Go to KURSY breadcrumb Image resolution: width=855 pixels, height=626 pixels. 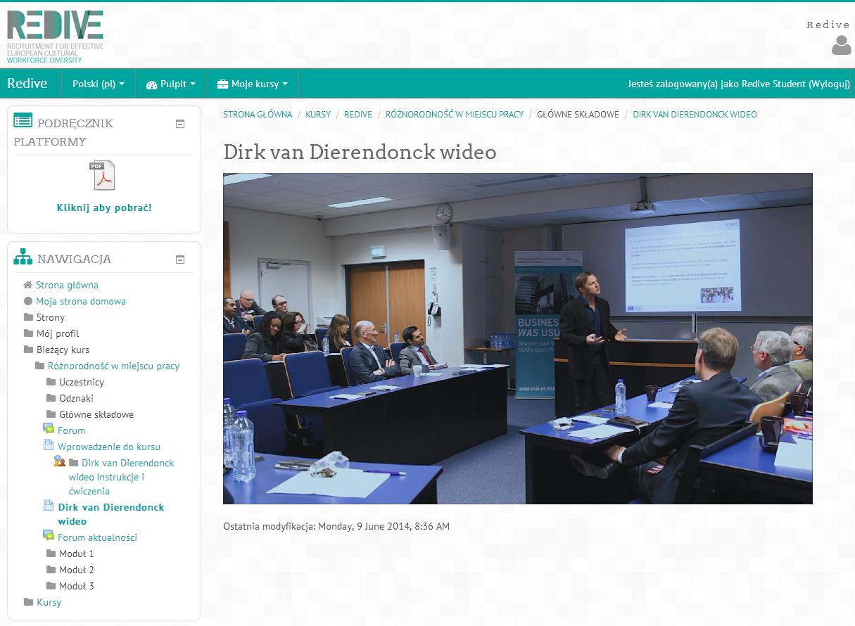coord(318,114)
